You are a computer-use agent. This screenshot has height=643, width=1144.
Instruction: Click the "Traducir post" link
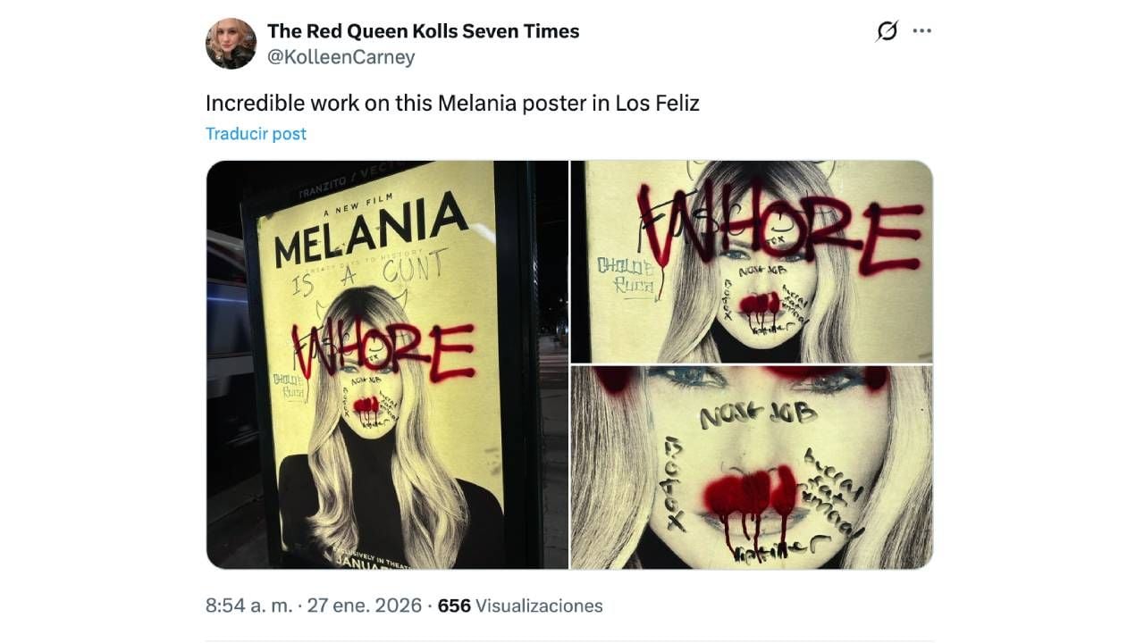pos(256,134)
